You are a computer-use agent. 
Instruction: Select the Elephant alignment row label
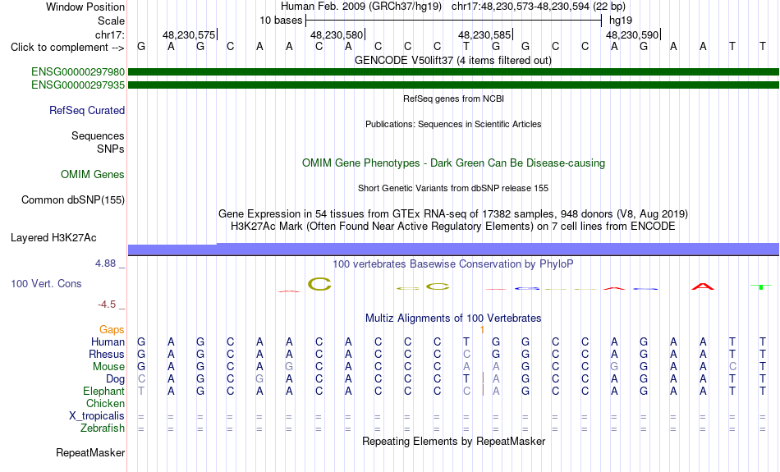[x=103, y=392]
